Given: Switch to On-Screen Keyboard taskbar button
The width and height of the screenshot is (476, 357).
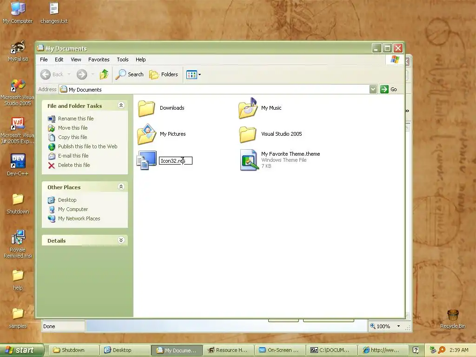Looking at the screenshot, I should pos(280,350).
